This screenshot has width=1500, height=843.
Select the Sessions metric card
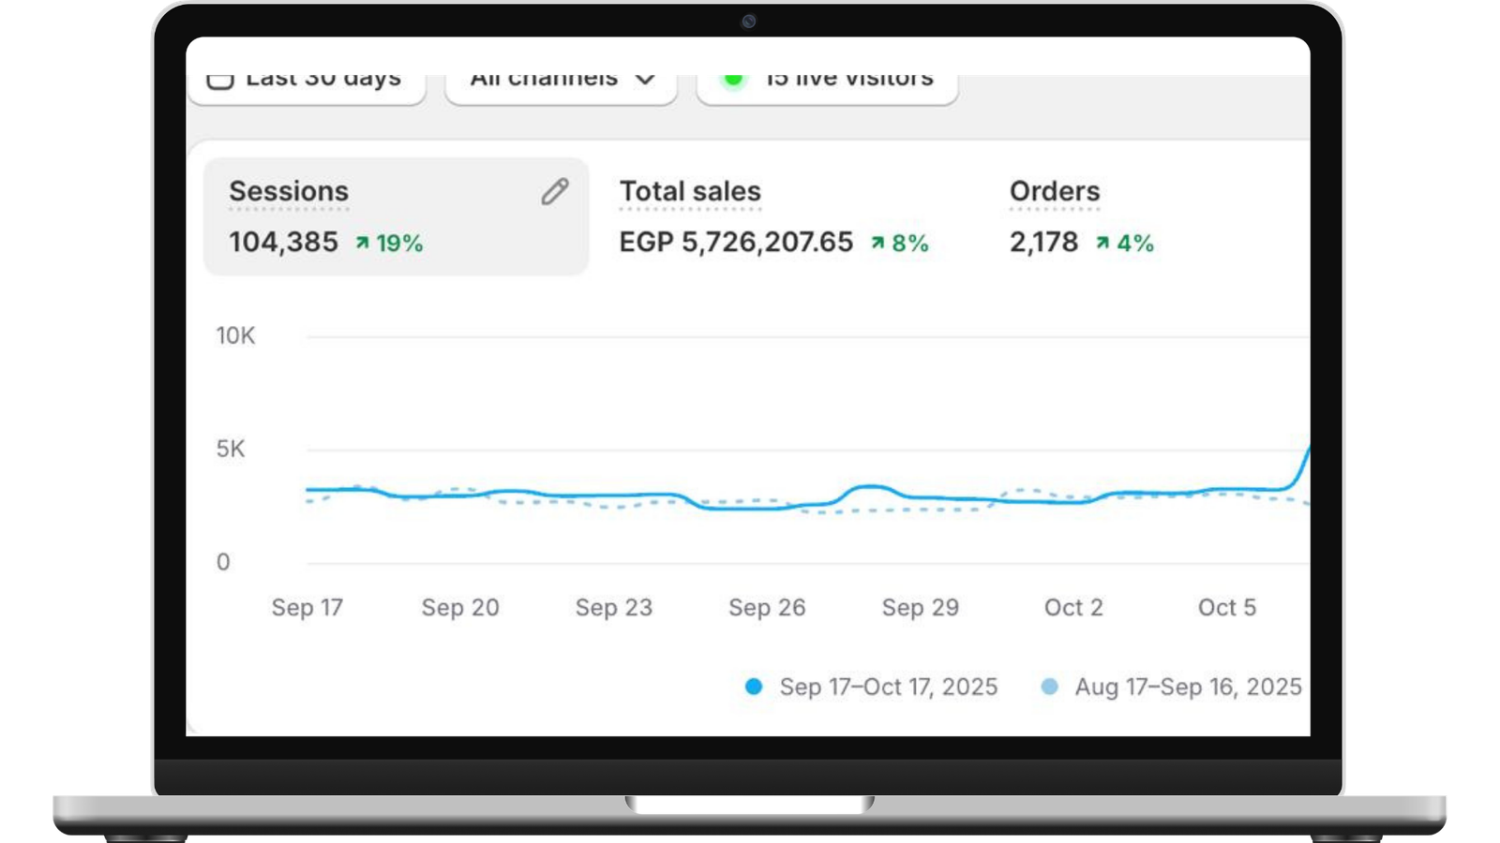click(x=397, y=216)
